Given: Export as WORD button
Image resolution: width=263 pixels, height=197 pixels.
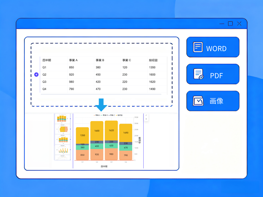Looking at the screenshot, I should tap(213, 47).
